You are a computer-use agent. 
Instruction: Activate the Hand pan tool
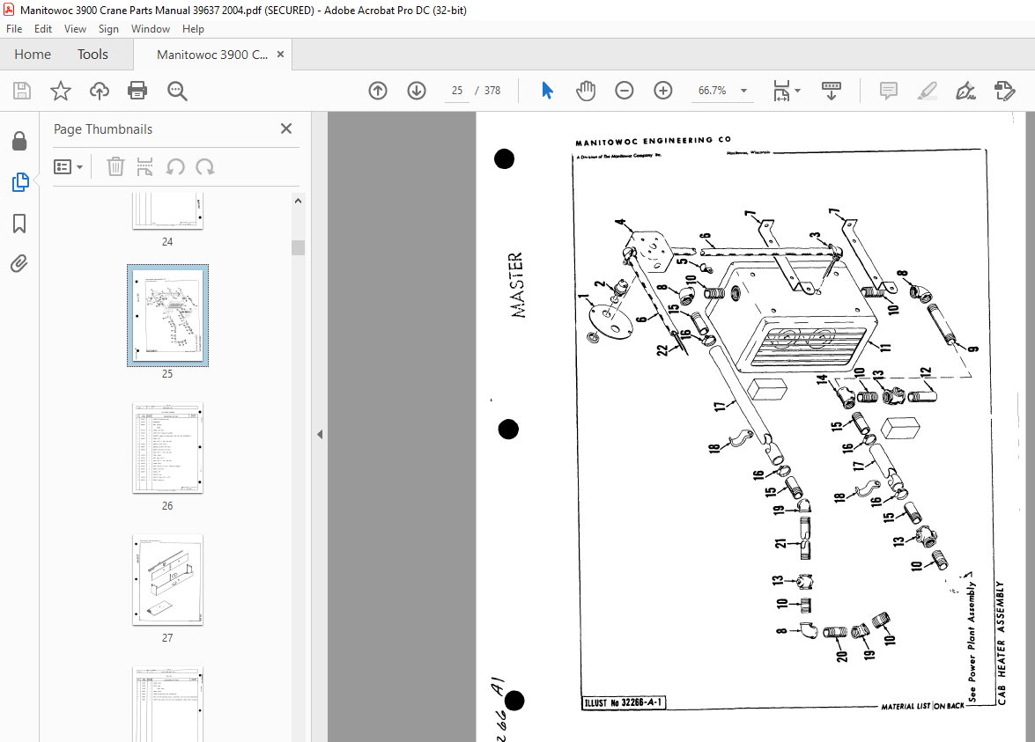pos(586,91)
